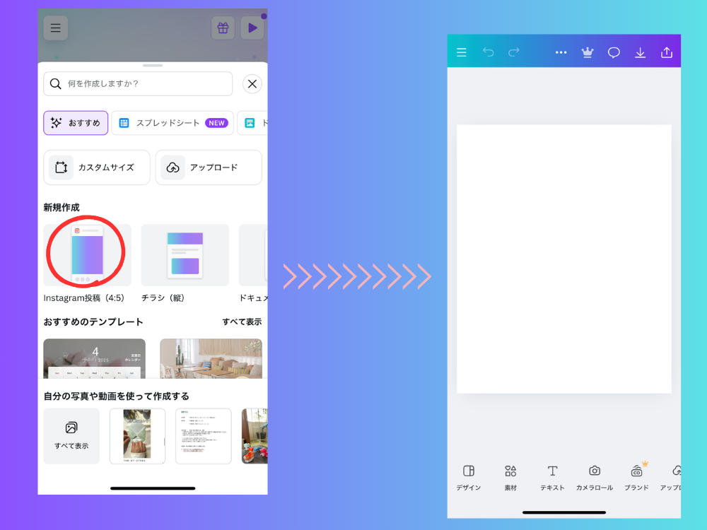
Task: Open the ブランド brand tool
Action: [636, 478]
